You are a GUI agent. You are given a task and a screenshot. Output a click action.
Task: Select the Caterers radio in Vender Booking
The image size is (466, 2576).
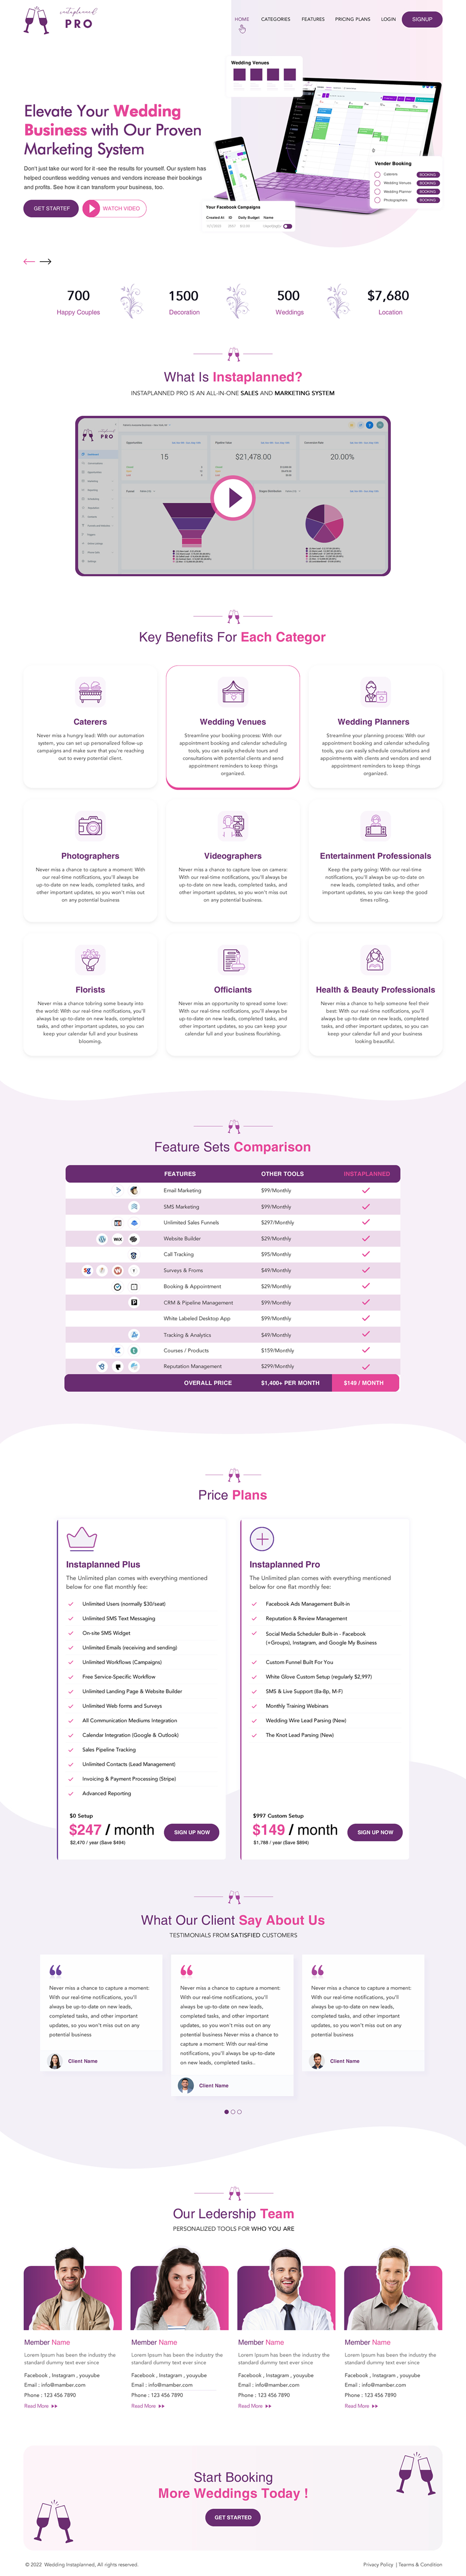[x=377, y=174]
